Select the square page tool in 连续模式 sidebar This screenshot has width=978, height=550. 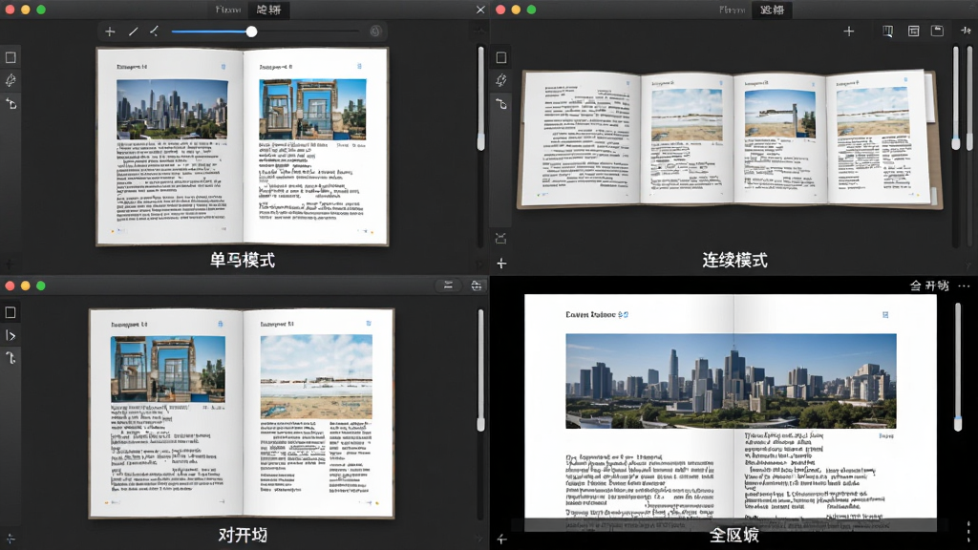click(501, 58)
